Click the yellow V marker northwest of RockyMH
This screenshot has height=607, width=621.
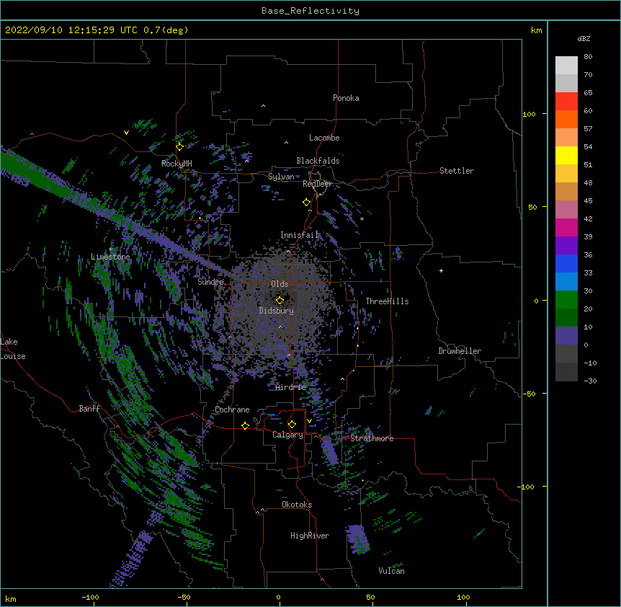click(126, 133)
